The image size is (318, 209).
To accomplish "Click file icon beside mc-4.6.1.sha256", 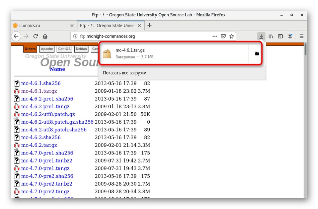I will pos(17,83).
